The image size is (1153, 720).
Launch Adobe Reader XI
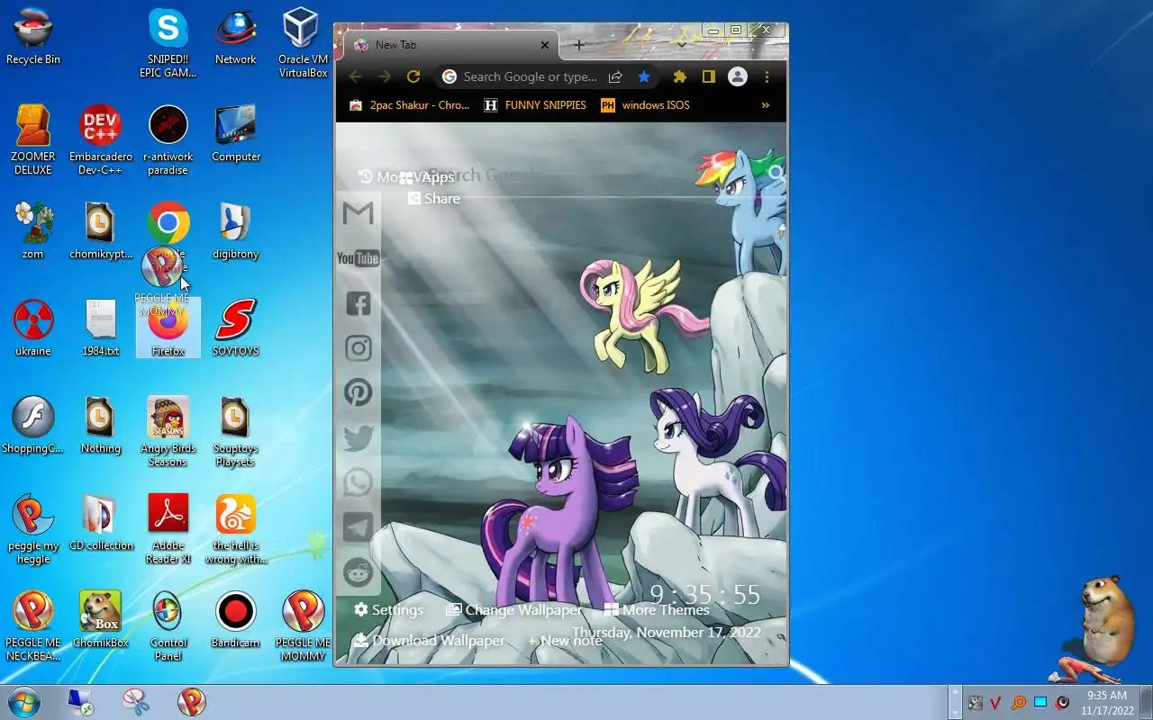point(168,529)
